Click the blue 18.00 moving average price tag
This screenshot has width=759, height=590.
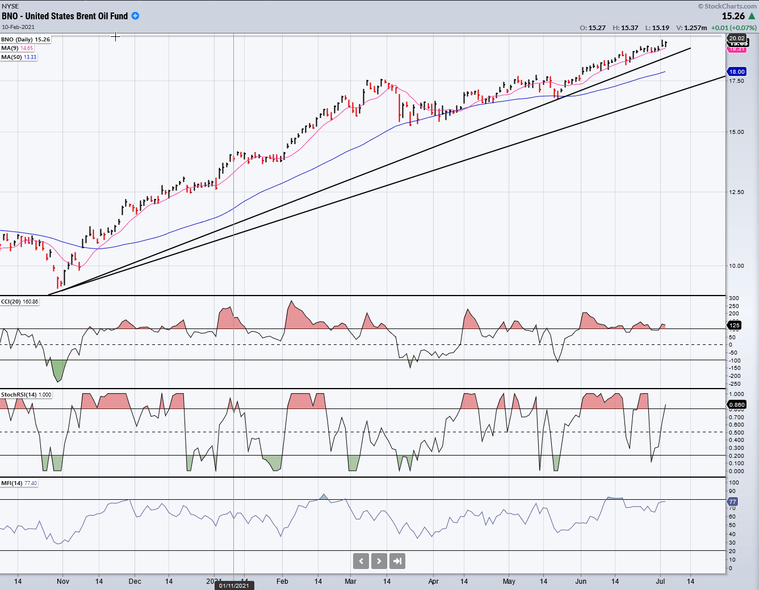tap(737, 71)
